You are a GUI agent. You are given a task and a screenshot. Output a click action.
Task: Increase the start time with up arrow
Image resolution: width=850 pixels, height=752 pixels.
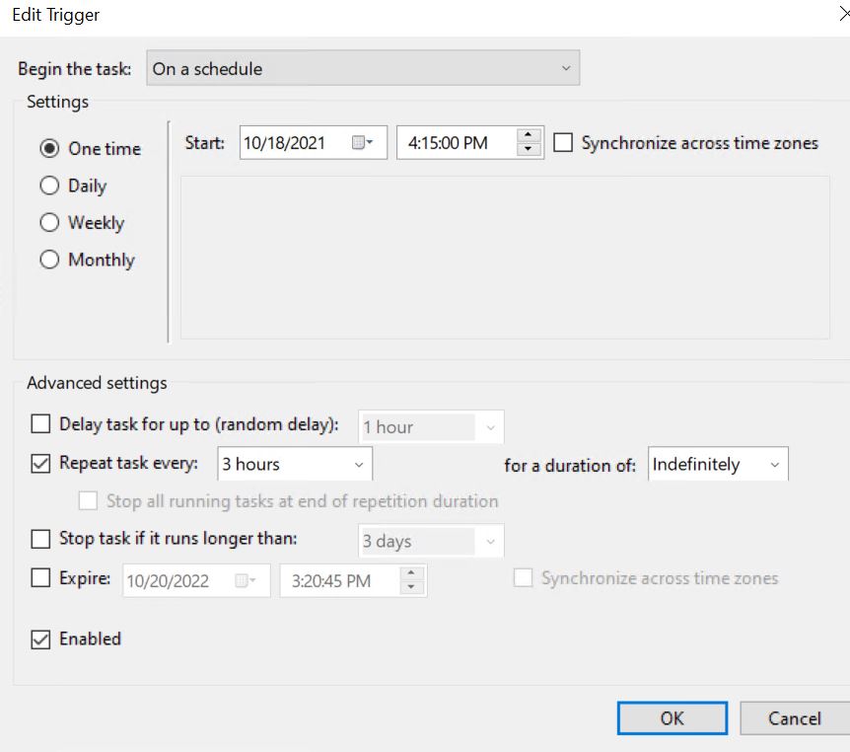pyautogui.click(x=529, y=135)
